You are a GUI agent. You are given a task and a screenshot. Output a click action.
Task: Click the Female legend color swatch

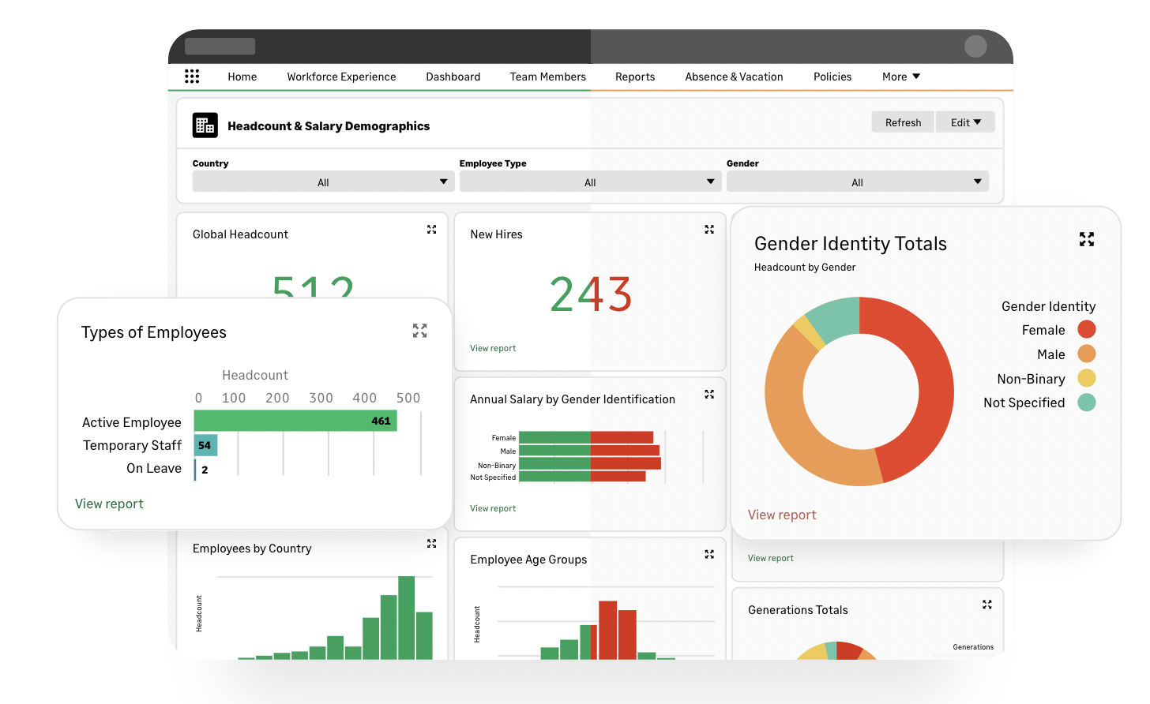1087,330
